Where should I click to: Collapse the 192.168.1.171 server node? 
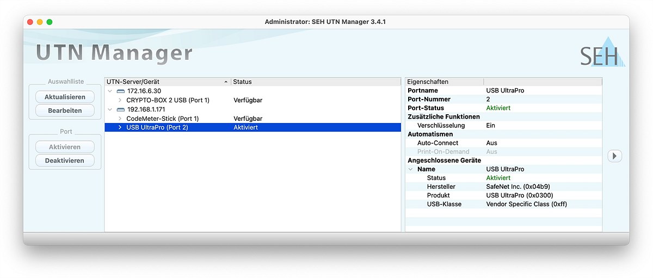110,109
